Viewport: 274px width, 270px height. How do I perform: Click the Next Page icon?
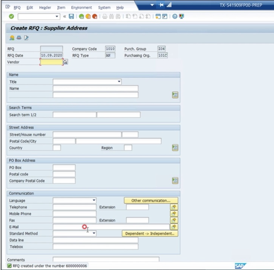[x=141, y=16]
